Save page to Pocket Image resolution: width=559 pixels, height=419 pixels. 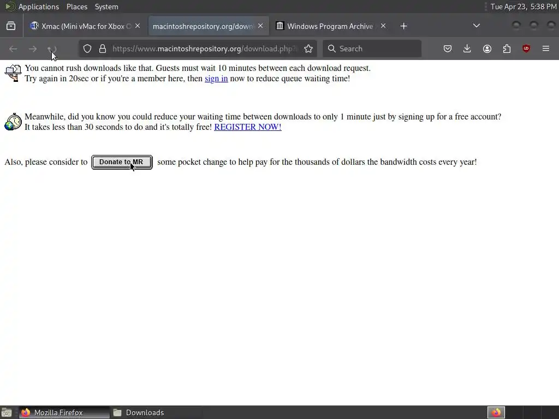pyautogui.click(x=448, y=49)
